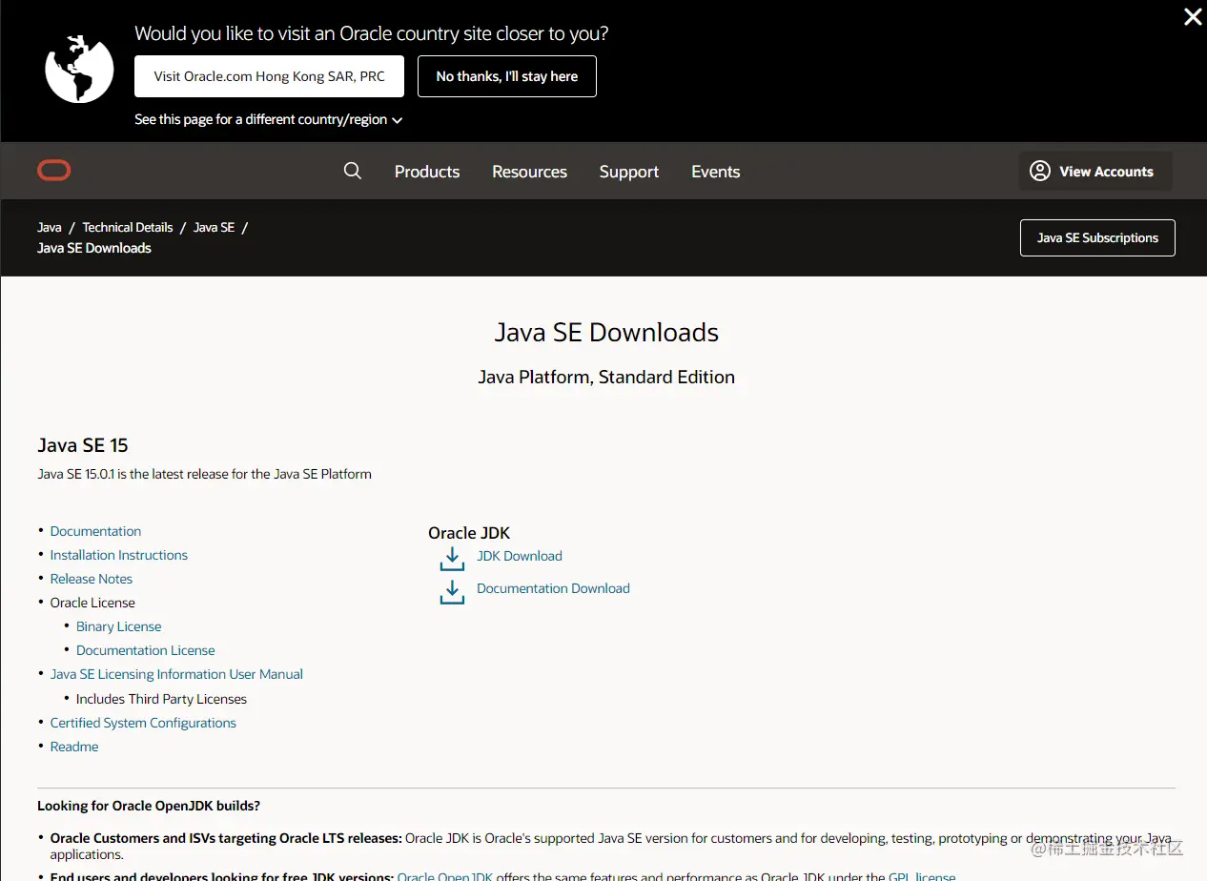
Task: Open the Products menu
Action: point(427,172)
